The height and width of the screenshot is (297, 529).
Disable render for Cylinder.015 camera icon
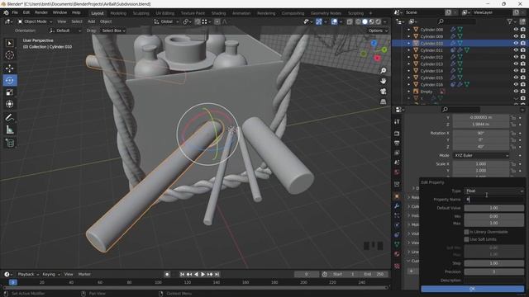[523, 78]
